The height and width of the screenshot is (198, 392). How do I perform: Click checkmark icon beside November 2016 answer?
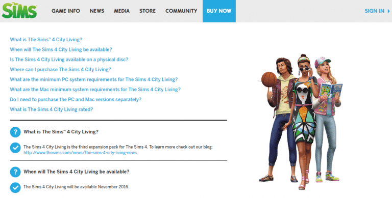[x=15, y=188]
